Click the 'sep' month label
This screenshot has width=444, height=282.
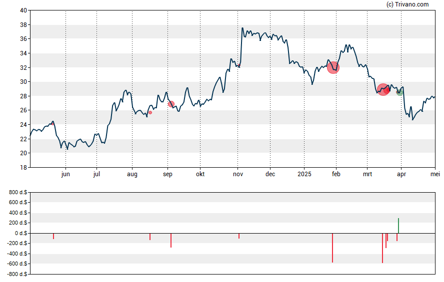(x=167, y=174)
